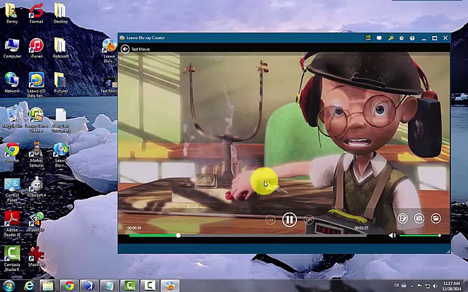Go back using Test Movie arrow
The image size is (468, 292).
click(x=125, y=49)
